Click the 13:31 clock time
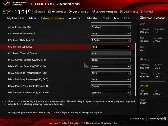Screen dimensions: 168x126 click(x=21, y=12)
